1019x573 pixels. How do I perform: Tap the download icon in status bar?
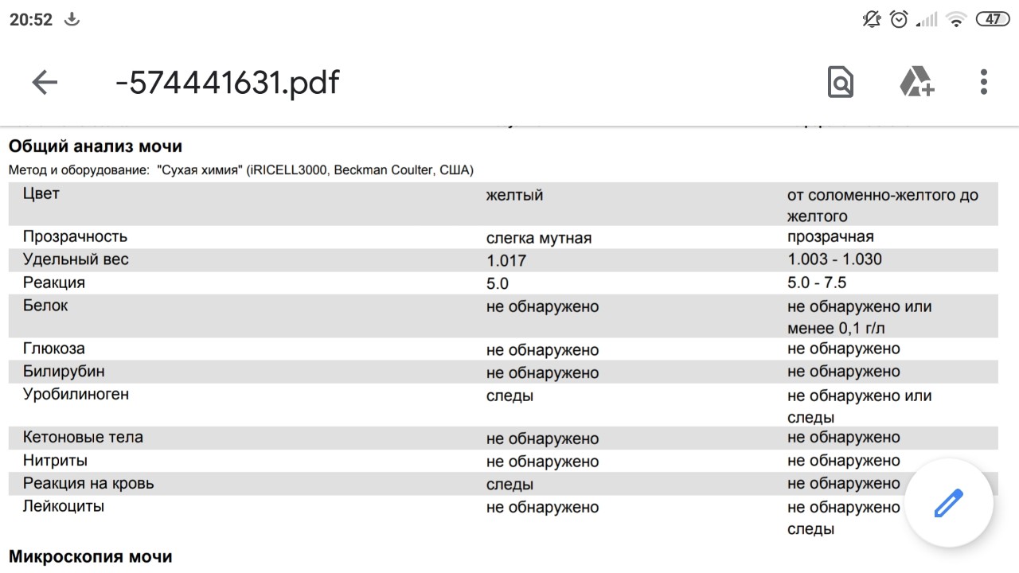pyautogui.click(x=72, y=19)
